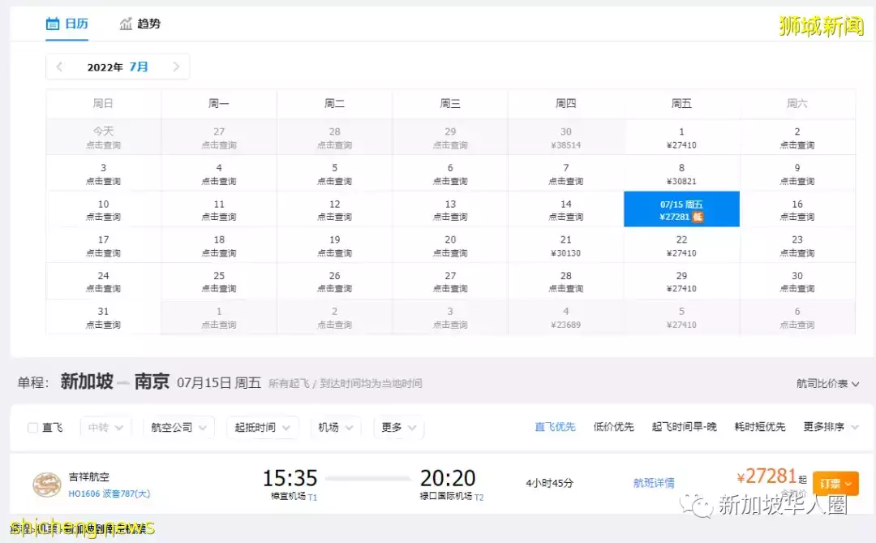
Task: Open the 航空公司 airline filter dropdown
Action: click(x=178, y=426)
